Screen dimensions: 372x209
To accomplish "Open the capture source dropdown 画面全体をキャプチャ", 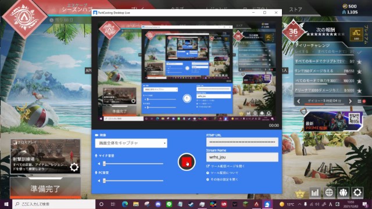I will (131, 143).
